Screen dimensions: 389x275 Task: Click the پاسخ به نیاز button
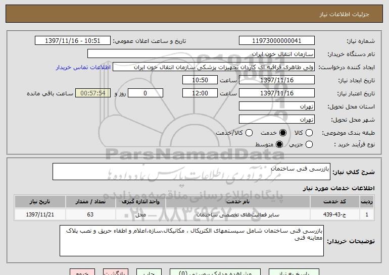(294, 272)
